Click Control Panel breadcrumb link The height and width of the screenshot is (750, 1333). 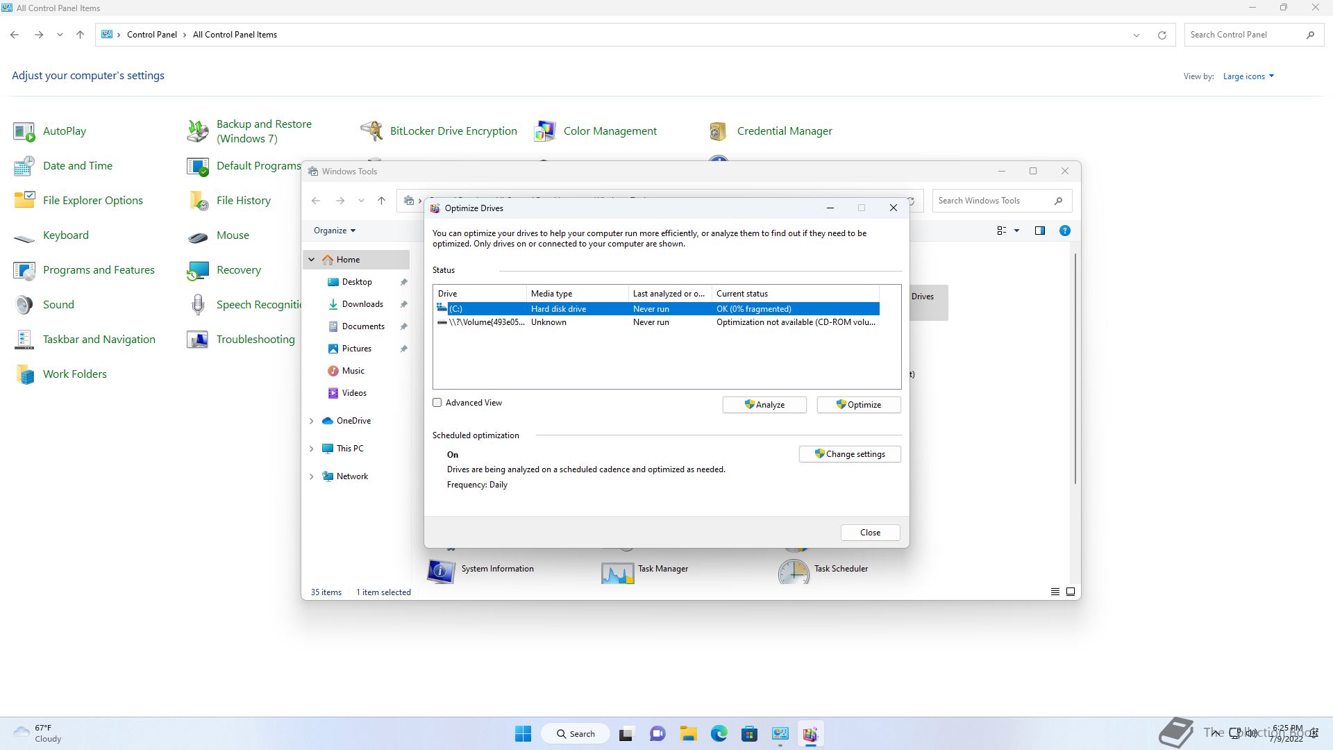click(x=151, y=35)
